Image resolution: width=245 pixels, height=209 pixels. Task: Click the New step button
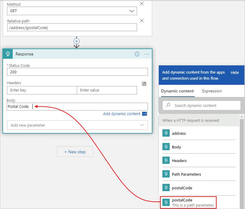(x=75, y=151)
